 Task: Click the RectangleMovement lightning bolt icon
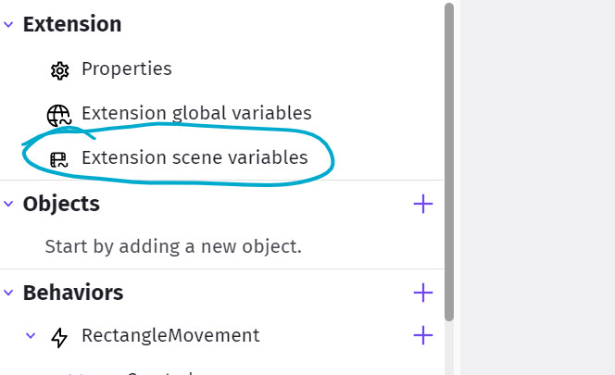(x=59, y=337)
